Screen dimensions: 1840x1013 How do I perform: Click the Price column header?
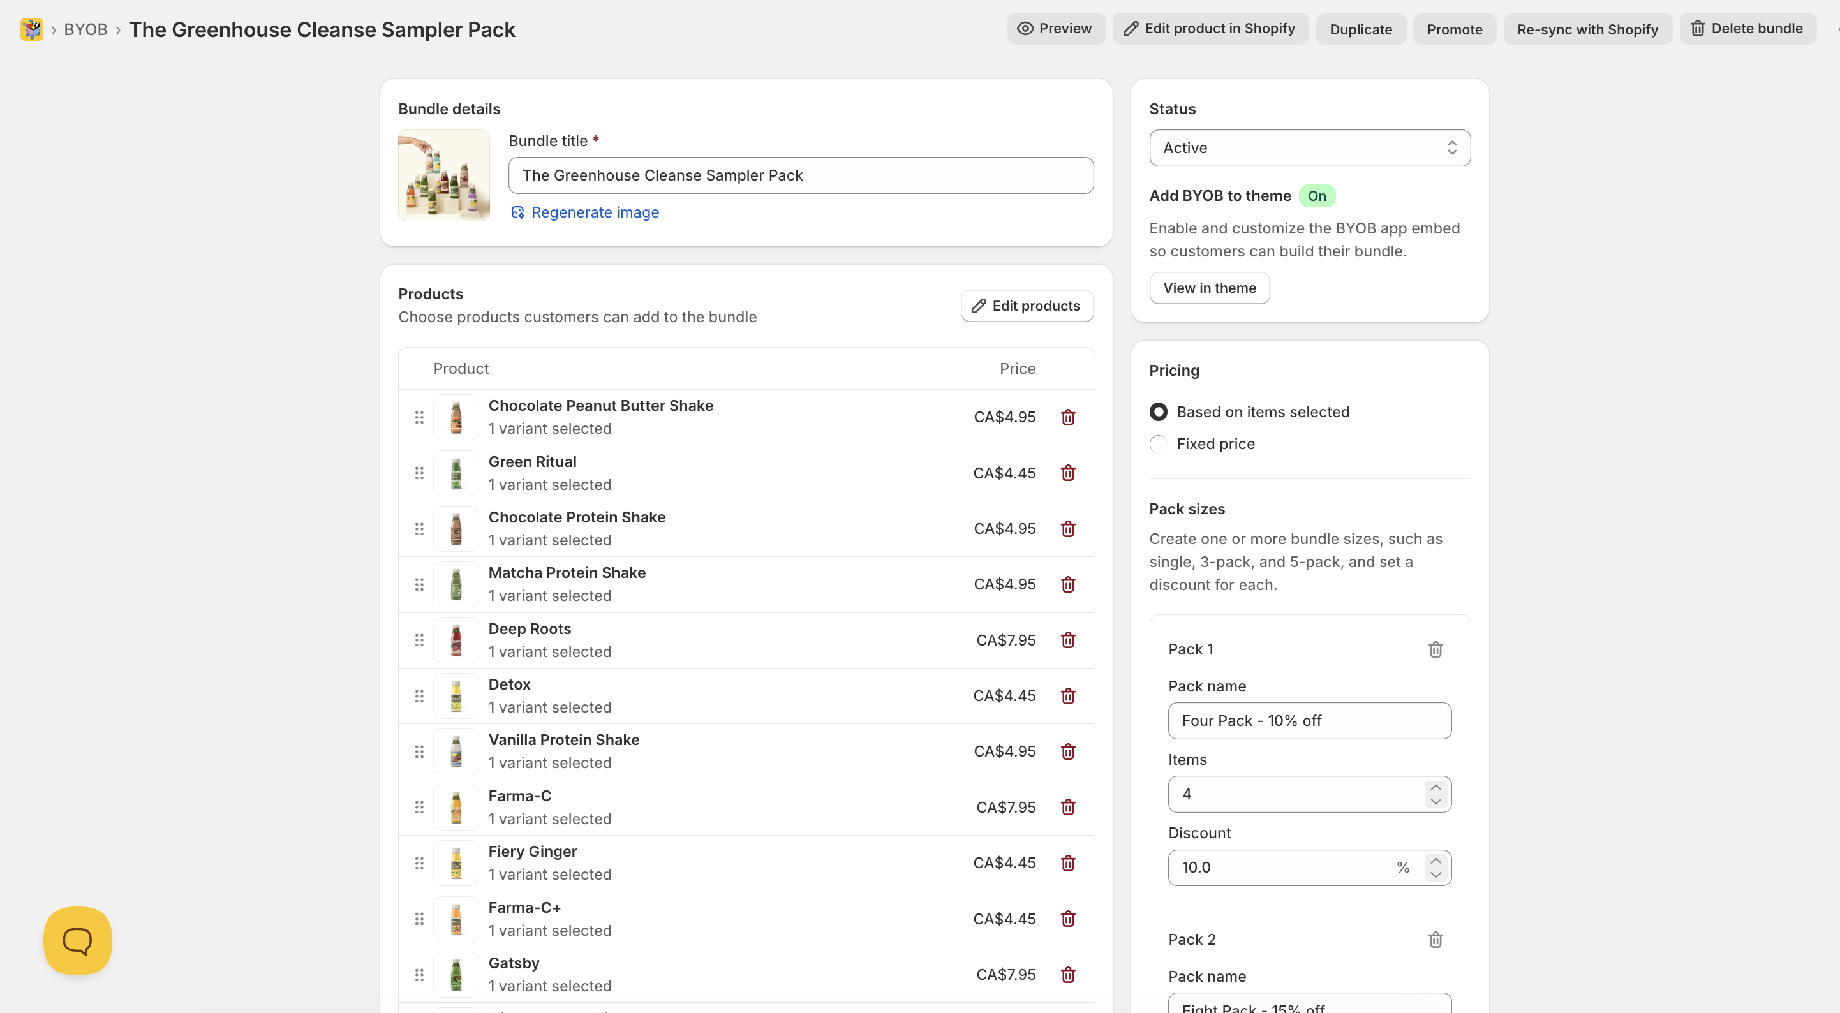[x=1017, y=369]
